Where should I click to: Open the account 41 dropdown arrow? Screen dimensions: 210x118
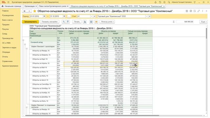coord(92,16)
